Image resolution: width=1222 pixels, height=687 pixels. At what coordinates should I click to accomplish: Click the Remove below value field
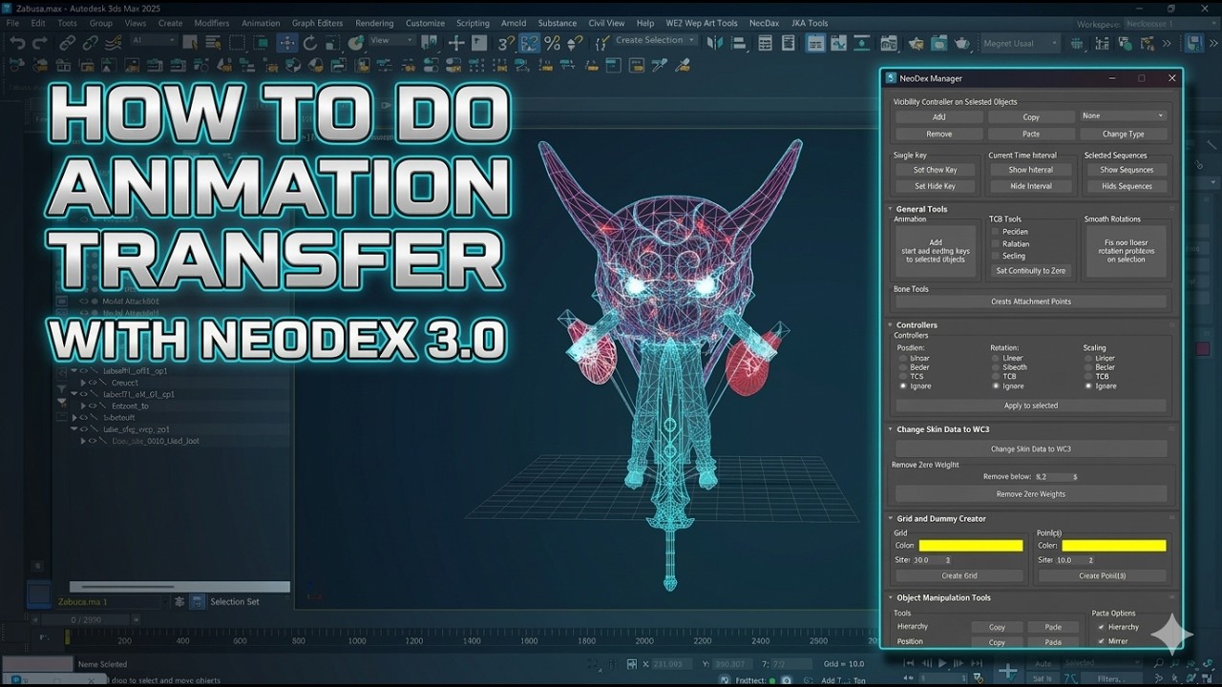coord(1056,476)
